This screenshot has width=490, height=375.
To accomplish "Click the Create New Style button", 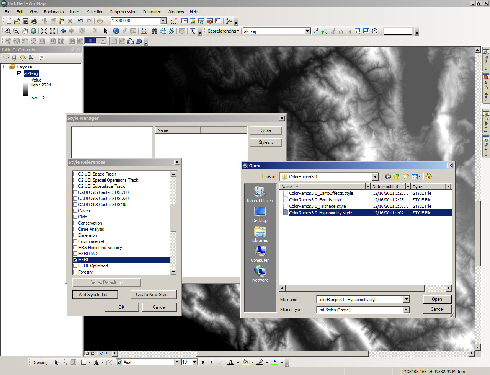I will tap(154, 295).
